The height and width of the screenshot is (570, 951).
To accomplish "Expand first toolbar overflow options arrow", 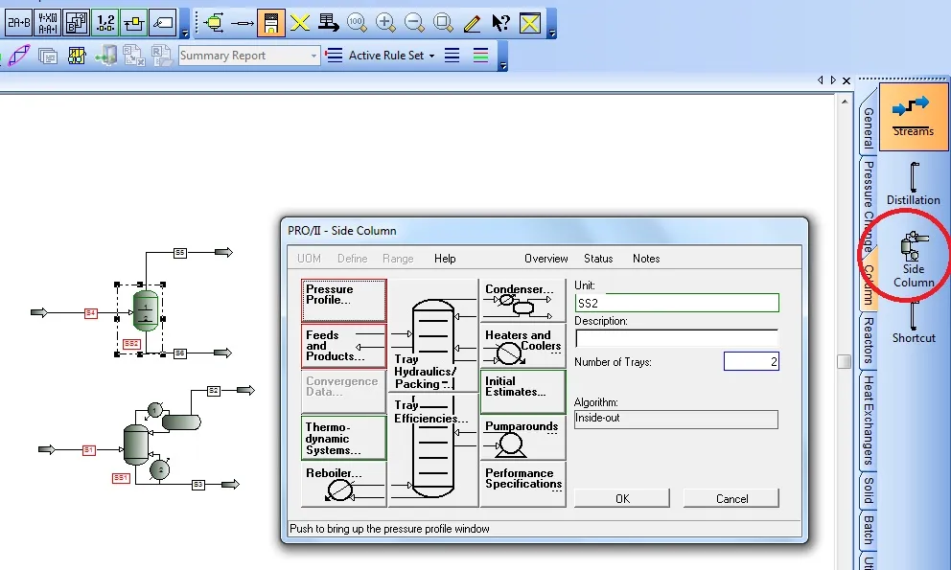I will [x=185, y=34].
